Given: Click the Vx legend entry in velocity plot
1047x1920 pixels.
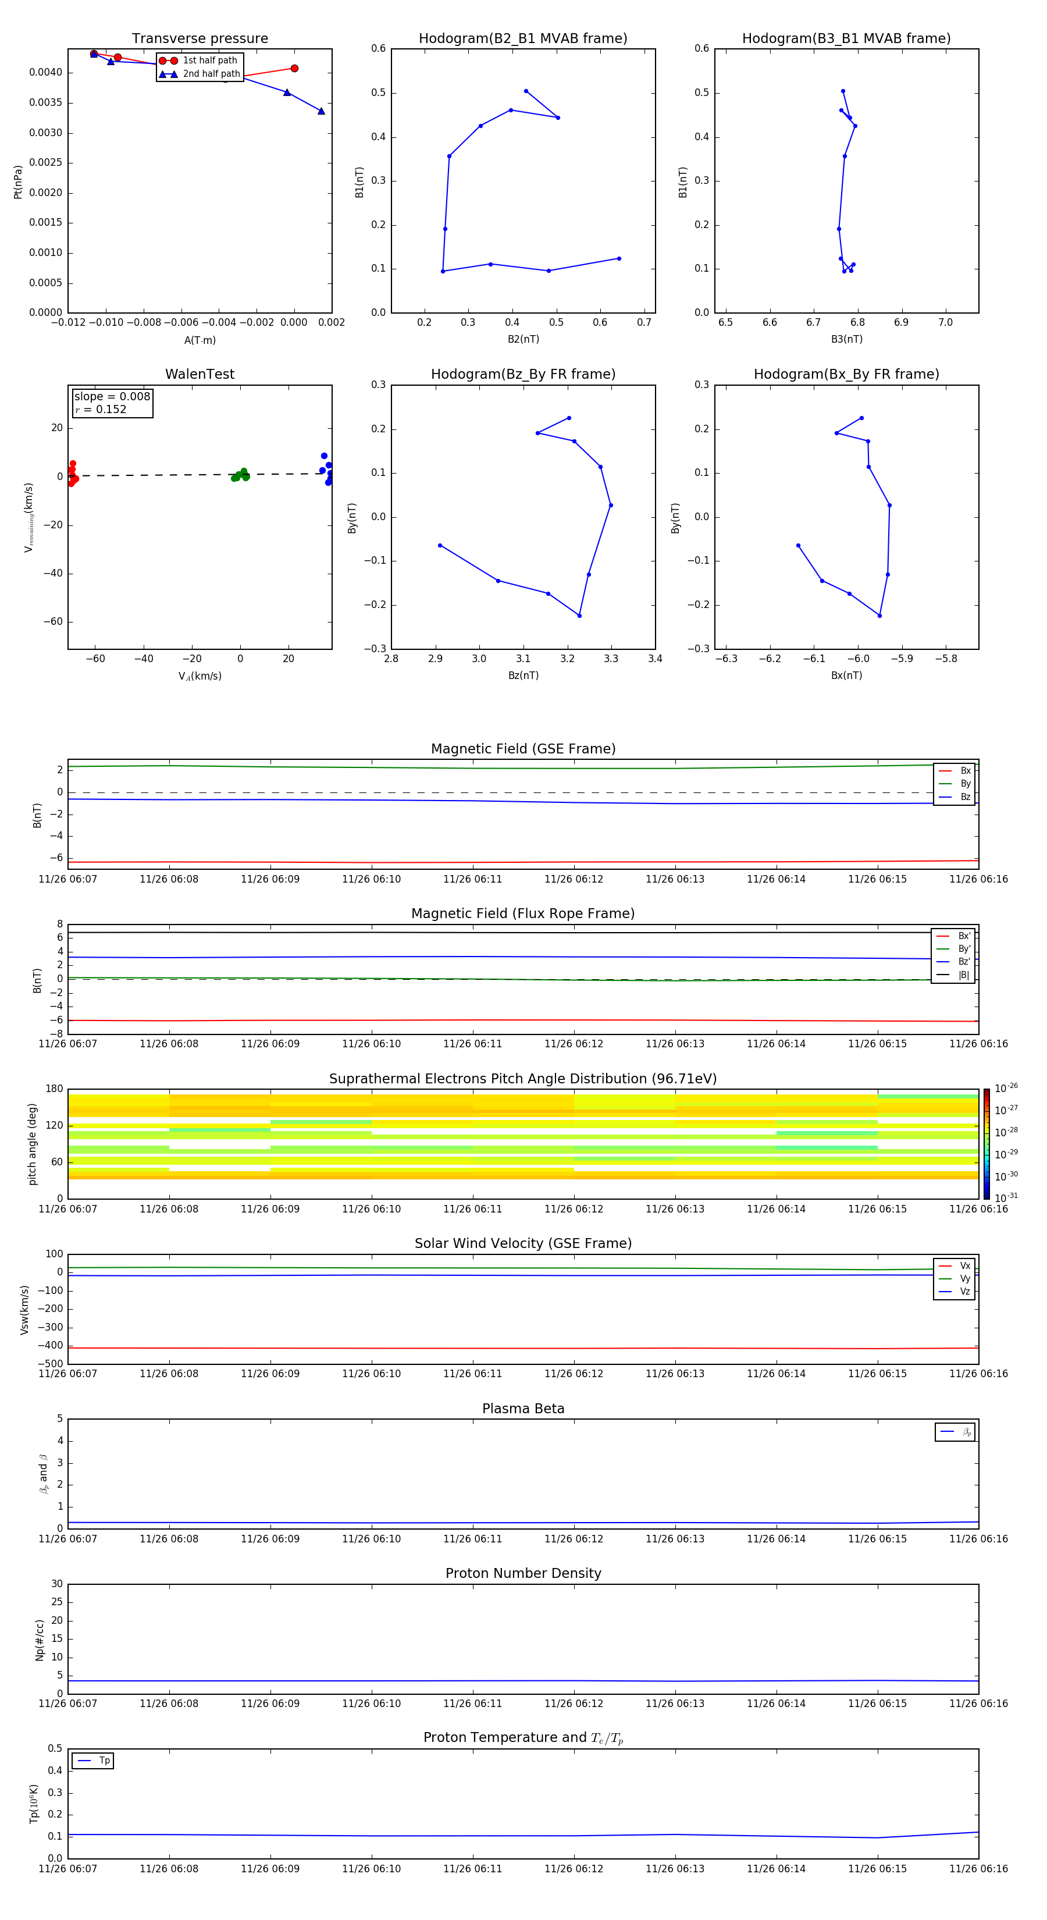Looking at the screenshot, I should (x=955, y=1265).
